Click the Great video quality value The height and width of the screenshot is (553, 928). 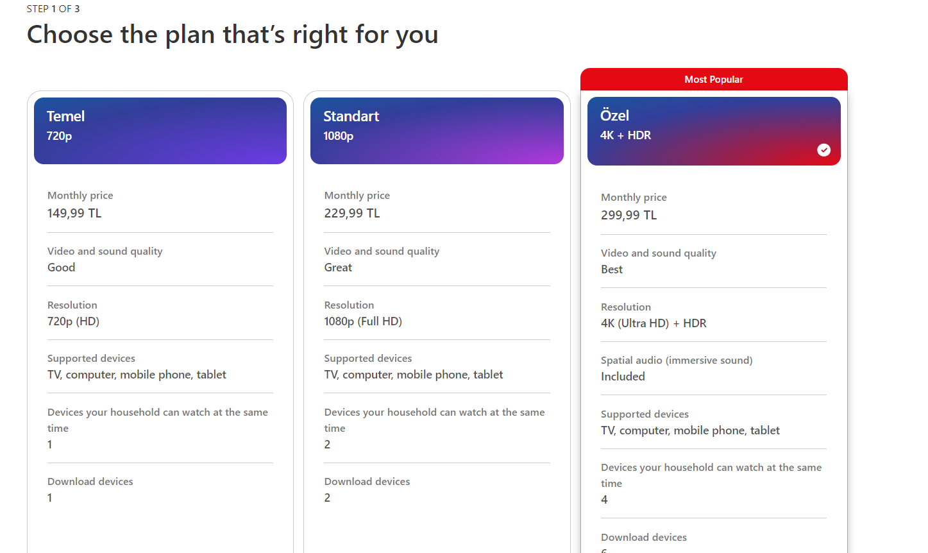pyautogui.click(x=338, y=268)
